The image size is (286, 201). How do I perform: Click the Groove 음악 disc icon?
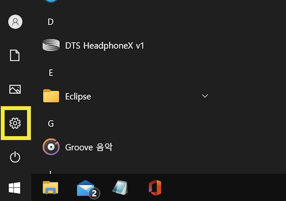pos(51,147)
